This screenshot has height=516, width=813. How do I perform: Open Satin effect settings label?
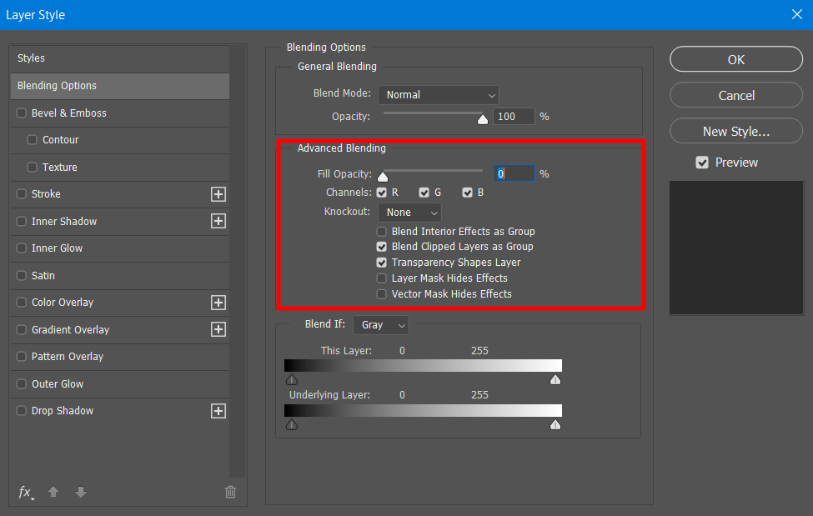pyautogui.click(x=43, y=276)
